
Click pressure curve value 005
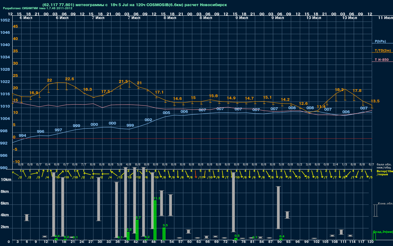point(166,113)
